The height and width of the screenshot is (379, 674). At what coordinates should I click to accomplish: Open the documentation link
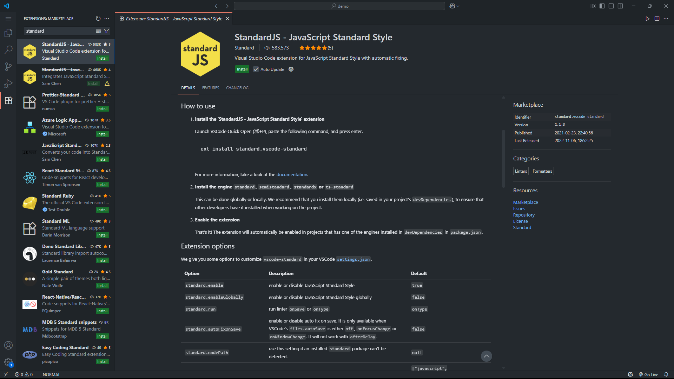point(292,174)
